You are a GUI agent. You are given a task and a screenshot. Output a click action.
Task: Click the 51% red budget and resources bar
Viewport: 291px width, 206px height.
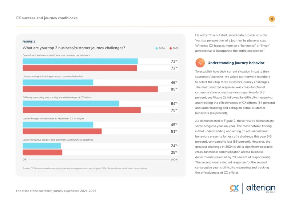point(62,131)
